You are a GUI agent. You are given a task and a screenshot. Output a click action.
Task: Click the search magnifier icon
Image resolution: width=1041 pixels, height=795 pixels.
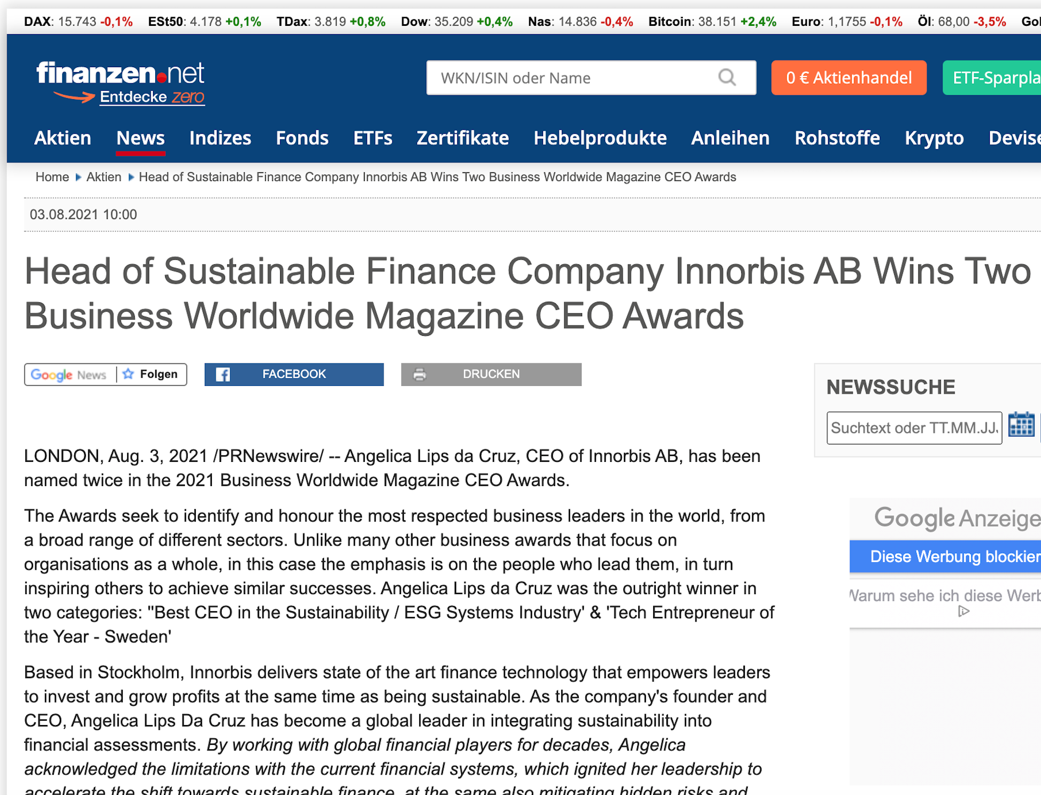[727, 78]
